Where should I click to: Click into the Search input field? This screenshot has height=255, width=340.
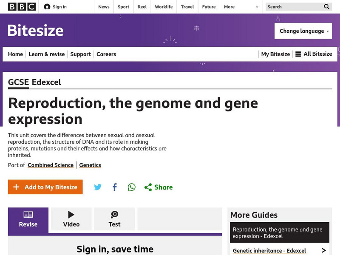tap(293, 7)
